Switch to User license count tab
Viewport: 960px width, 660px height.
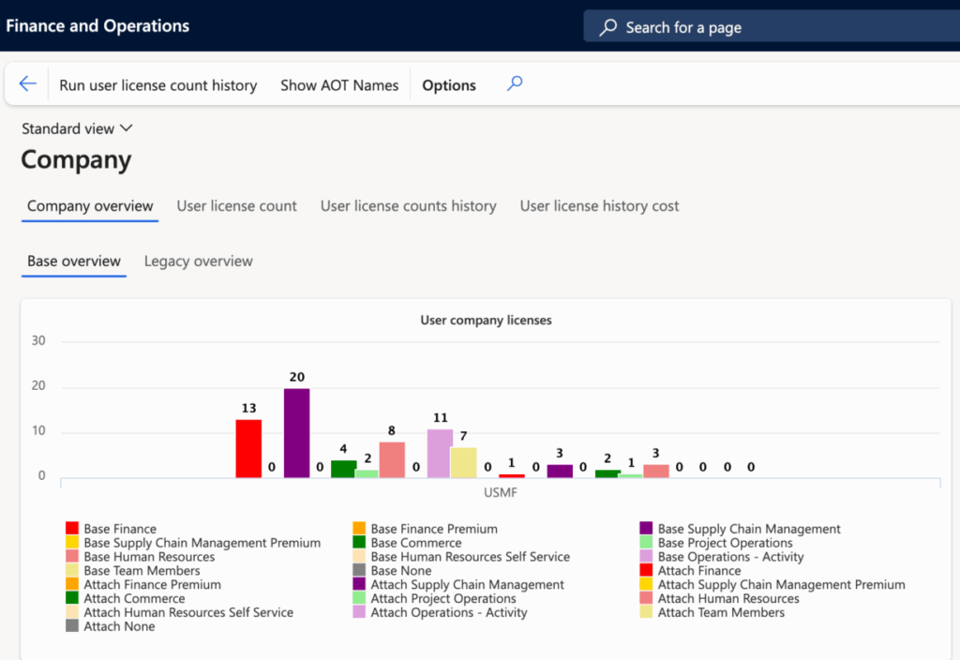tap(236, 206)
